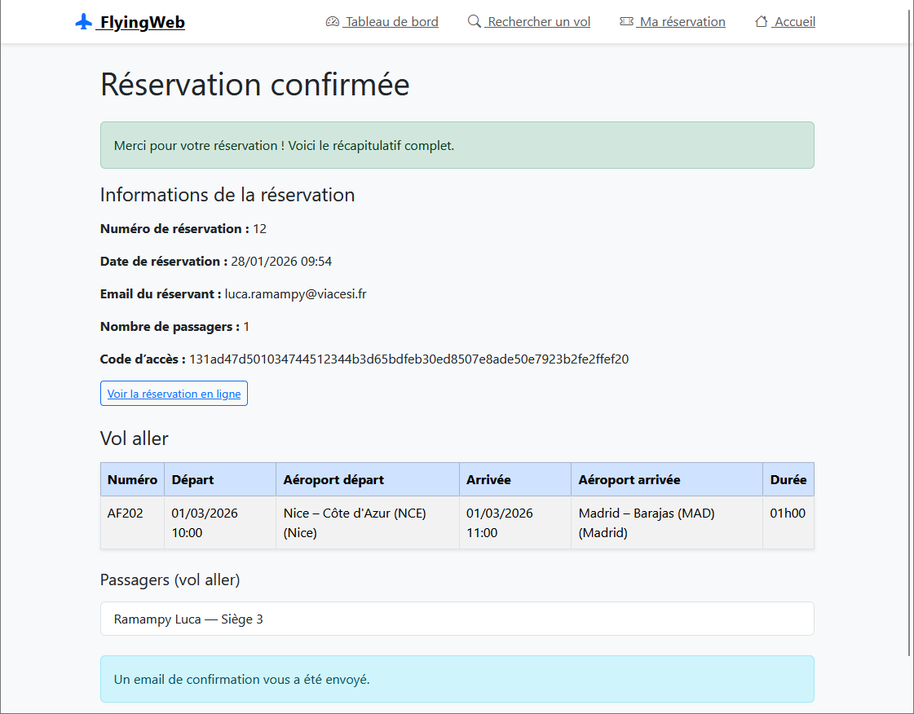914x714 pixels.
Task: Select the 'Accueil' navigation link
Action: coord(792,22)
